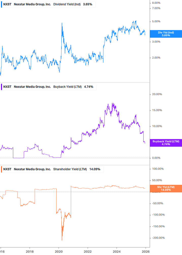
Task: Click the NXST ticker in the dividend yield legend
Action: [7, 4]
